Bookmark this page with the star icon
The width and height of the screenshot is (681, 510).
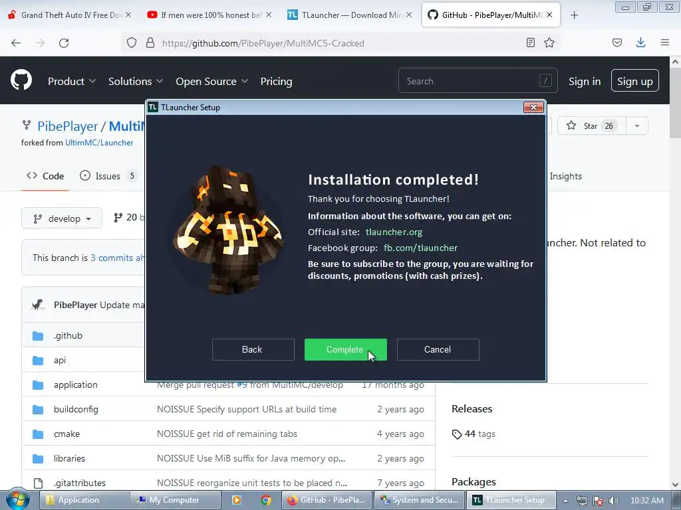point(549,42)
